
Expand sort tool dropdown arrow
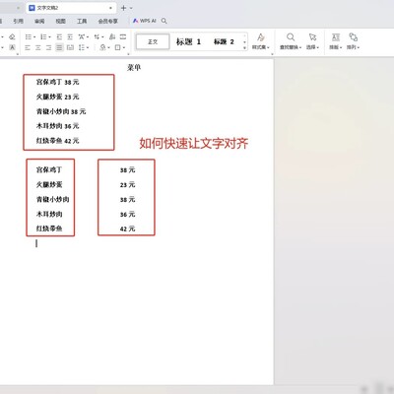pos(102,37)
